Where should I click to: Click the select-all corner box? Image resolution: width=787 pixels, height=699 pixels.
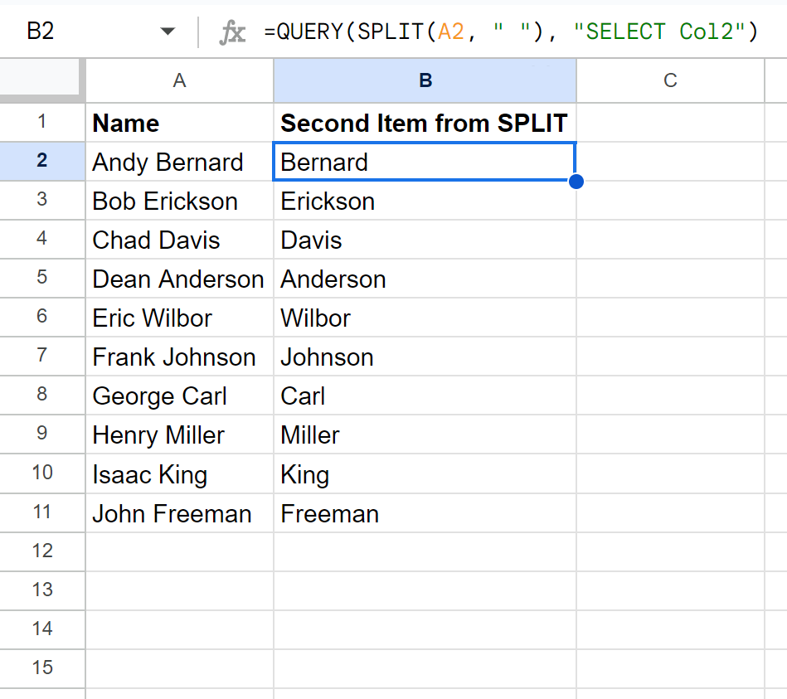point(42,80)
